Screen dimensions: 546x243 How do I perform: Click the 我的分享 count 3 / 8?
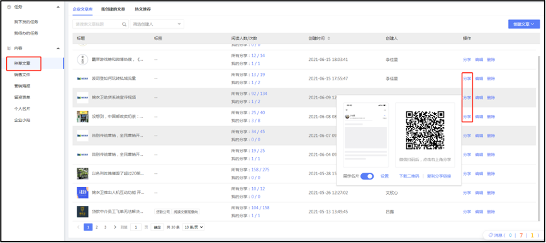pyautogui.click(x=255, y=121)
